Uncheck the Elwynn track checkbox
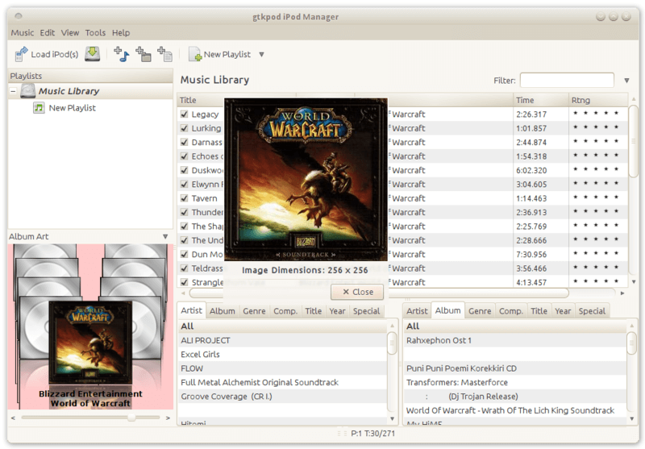Screen dimensions: 645x449 click(x=185, y=185)
